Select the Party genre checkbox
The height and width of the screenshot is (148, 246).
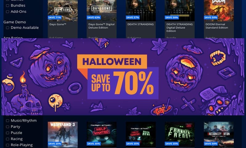7,127
